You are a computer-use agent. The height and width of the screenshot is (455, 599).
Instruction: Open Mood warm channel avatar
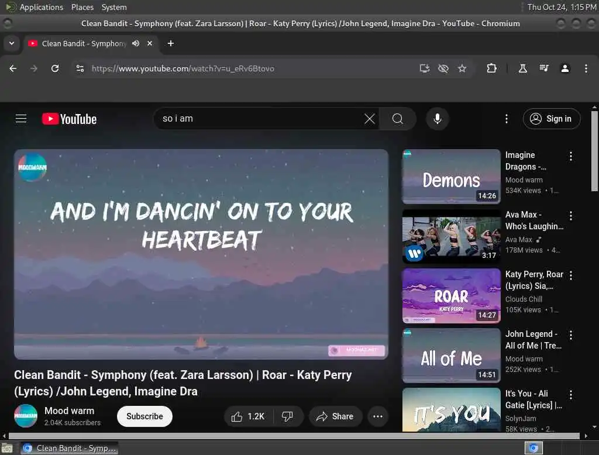coord(26,416)
